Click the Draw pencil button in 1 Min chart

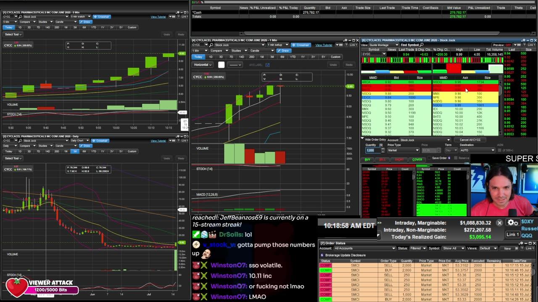point(284,51)
